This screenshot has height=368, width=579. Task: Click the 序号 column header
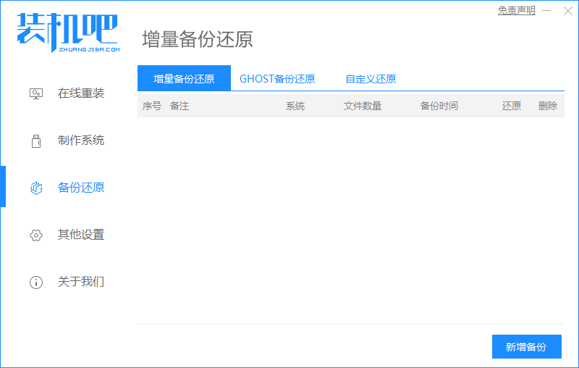pyautogui.click(x=152, y=106)
